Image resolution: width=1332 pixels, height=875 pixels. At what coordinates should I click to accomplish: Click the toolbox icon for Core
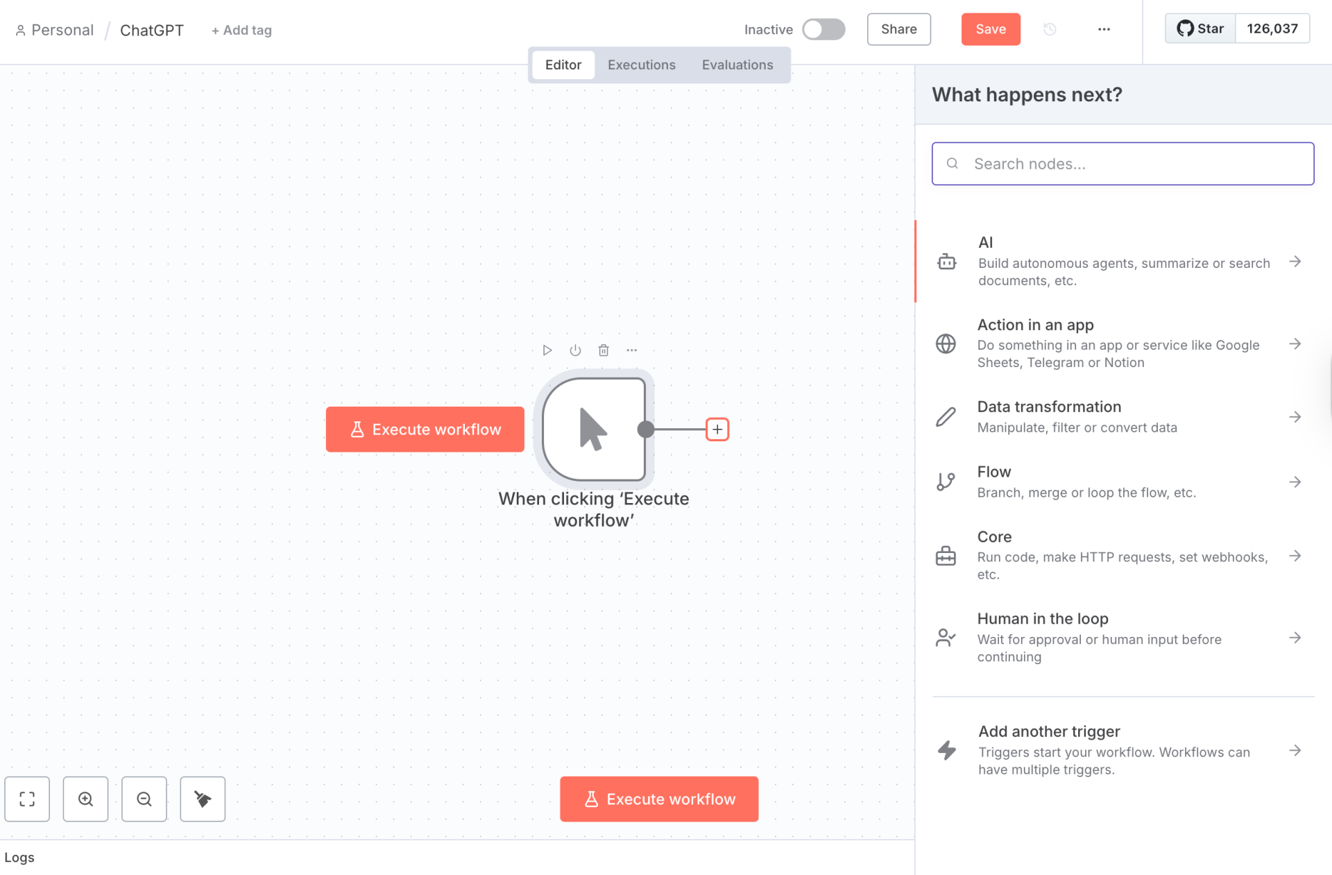(946, 556)
